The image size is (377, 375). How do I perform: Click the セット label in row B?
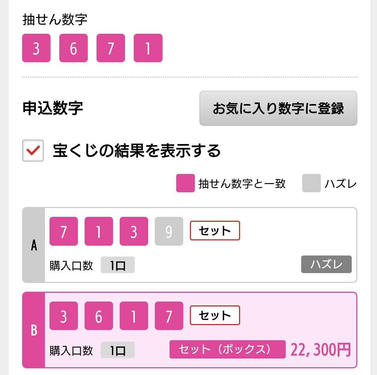(x=215, y=315)
